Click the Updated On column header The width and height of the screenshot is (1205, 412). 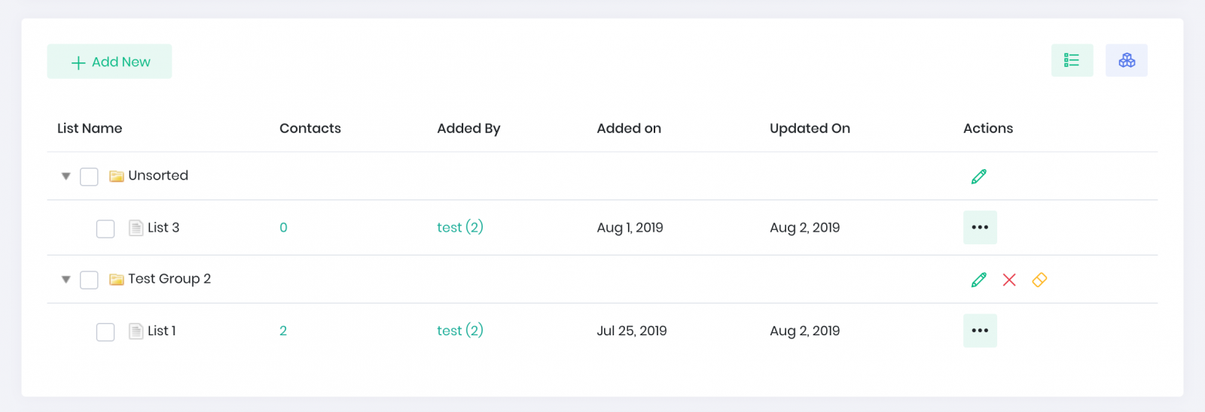tap(810, 129)
